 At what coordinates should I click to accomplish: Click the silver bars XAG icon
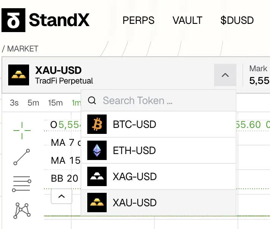point(97,176)
